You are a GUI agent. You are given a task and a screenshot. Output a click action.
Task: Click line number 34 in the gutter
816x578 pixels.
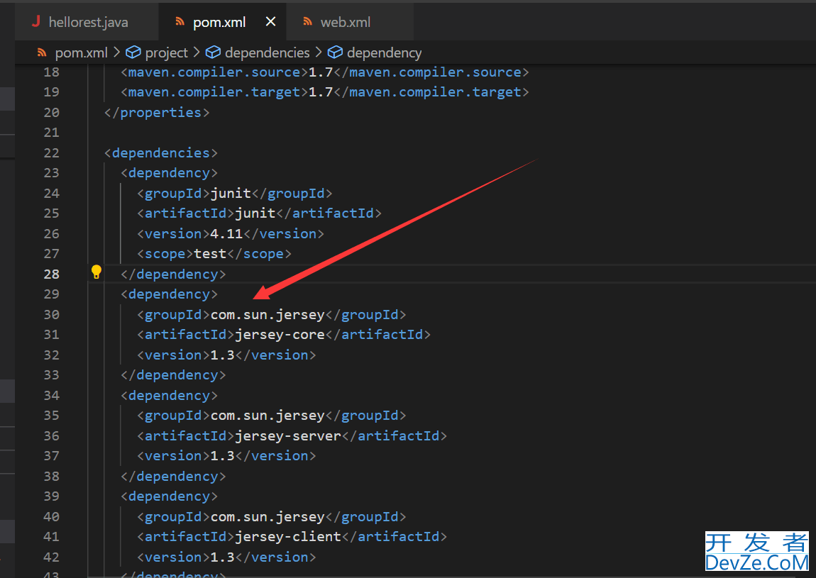click(x=52, y=396)
